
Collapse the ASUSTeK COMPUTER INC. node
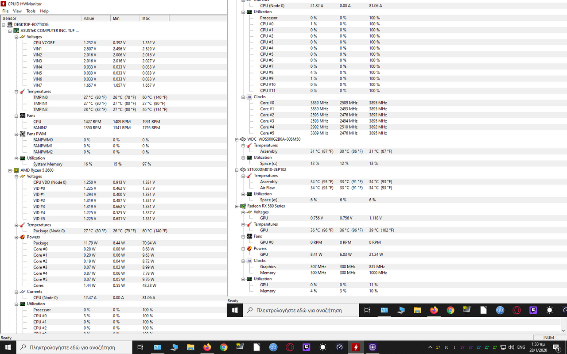[x=10, y=31]
